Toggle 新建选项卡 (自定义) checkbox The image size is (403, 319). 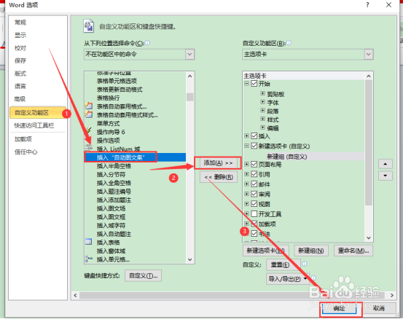pos(254,146)
